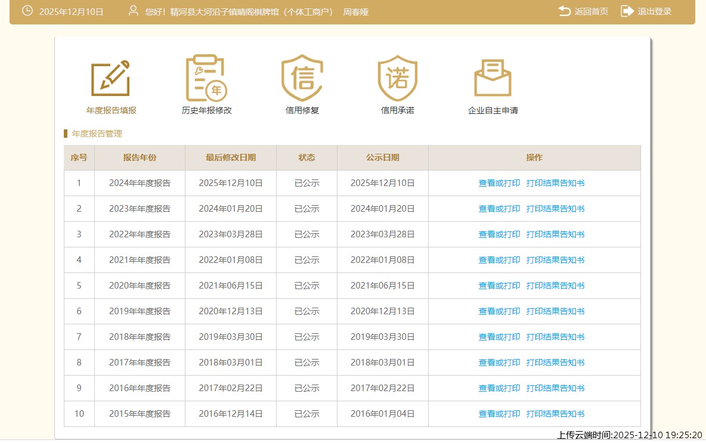View or print the 2016 annual report

point(499,388)
